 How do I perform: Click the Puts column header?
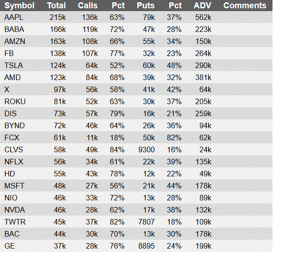[x=146, y=6]
